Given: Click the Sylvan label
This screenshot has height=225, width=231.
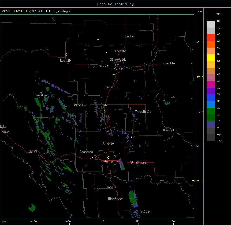Looking at the screenshot, I should tap(105, 65).
